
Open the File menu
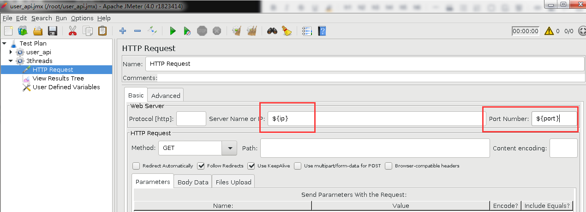[x=7, y=18]
